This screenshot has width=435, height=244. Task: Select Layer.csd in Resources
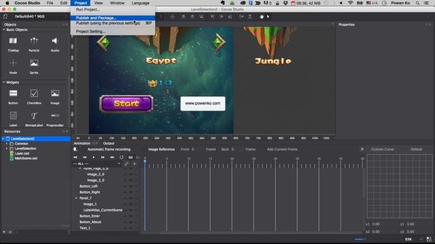point(22,154)
